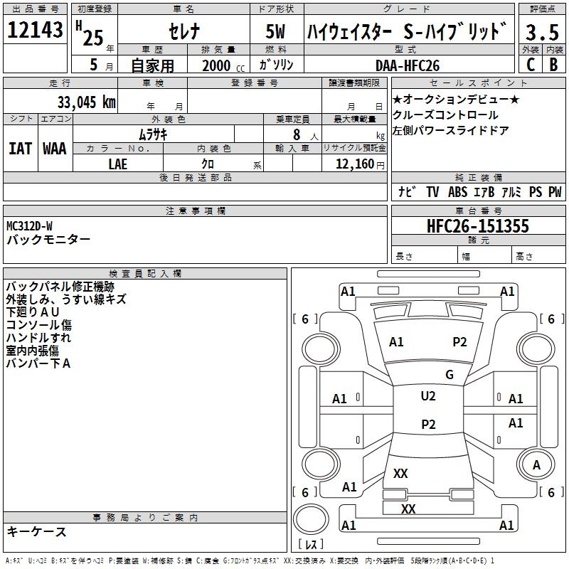
Task: Click the shift type IAT
Action: point(21,149)
